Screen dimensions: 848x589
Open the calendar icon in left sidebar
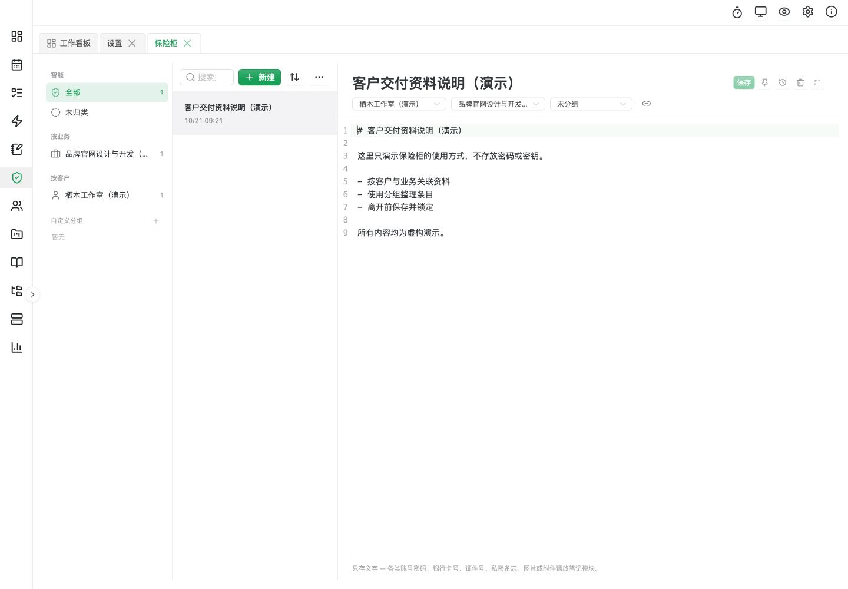(x=17, y=65)
